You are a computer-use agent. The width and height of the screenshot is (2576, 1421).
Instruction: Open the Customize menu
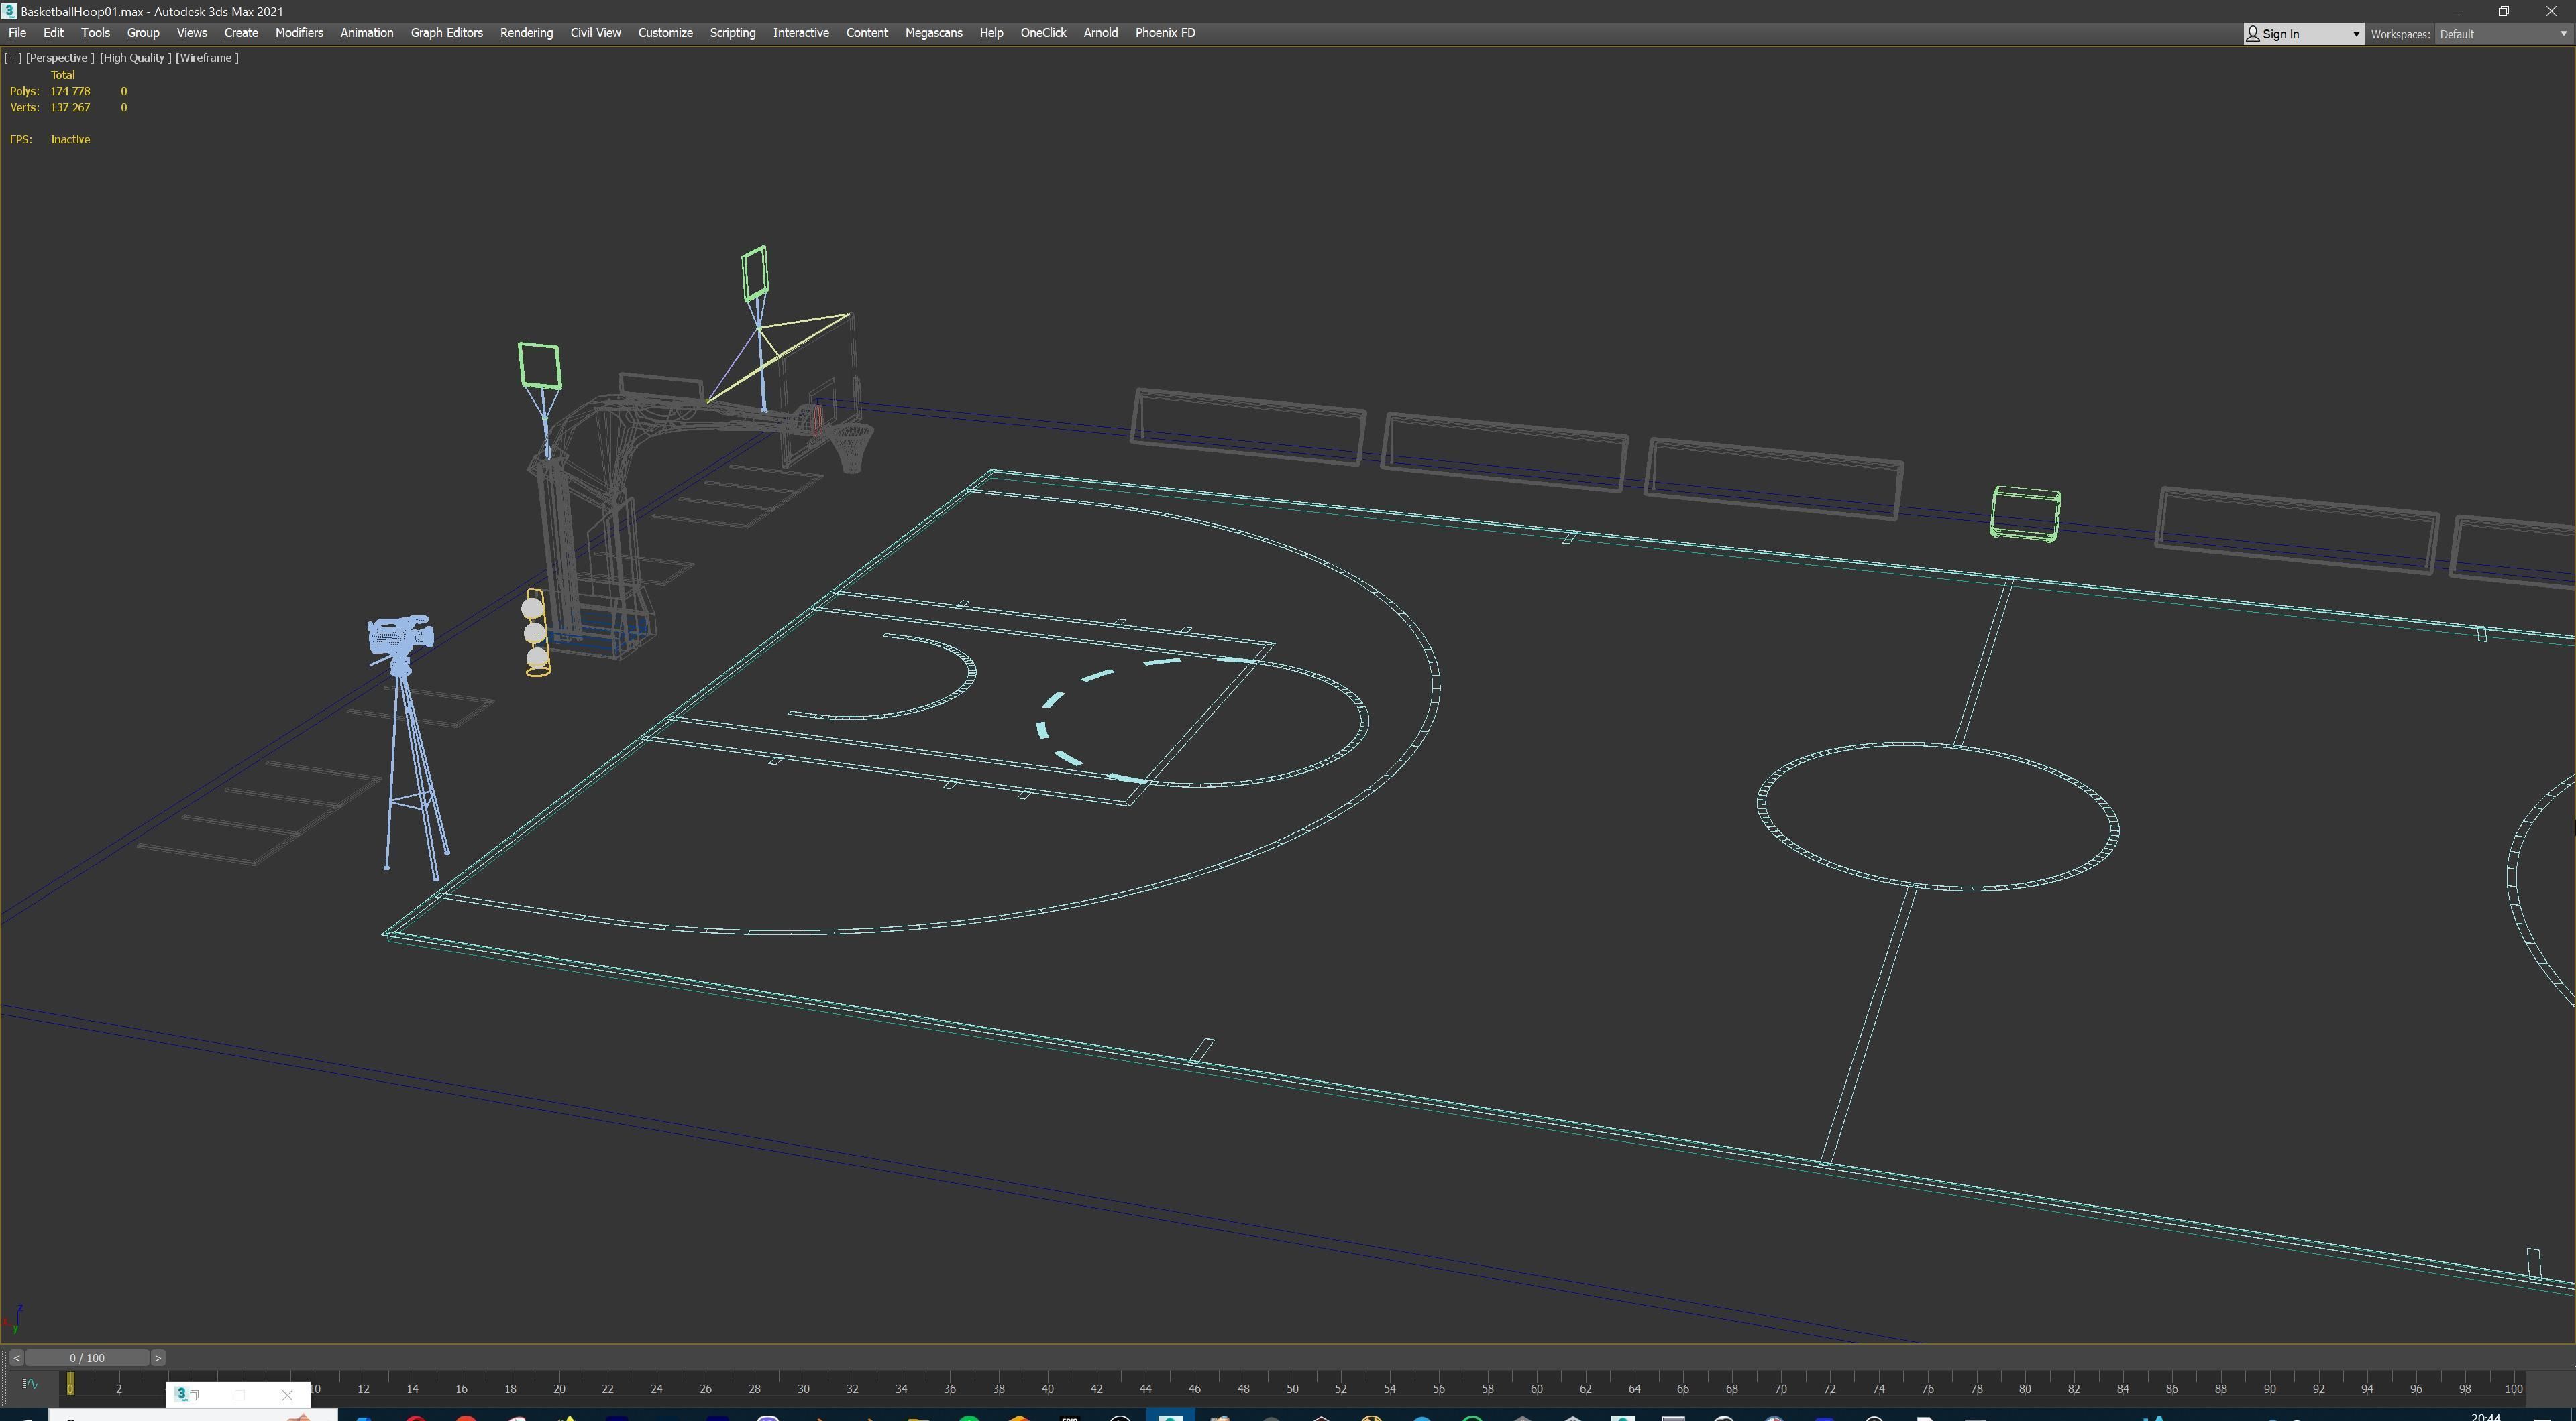tap(665, 33)
